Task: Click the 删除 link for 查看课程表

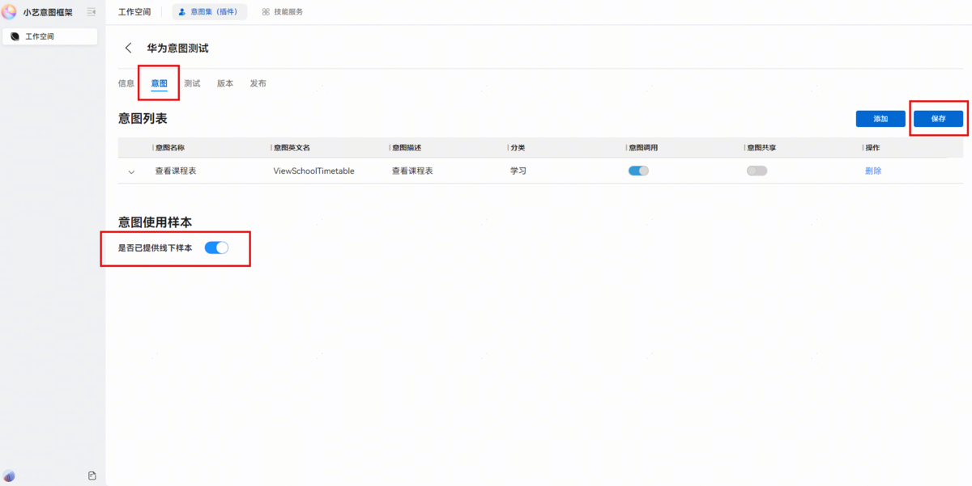Action: coord(873,171)
